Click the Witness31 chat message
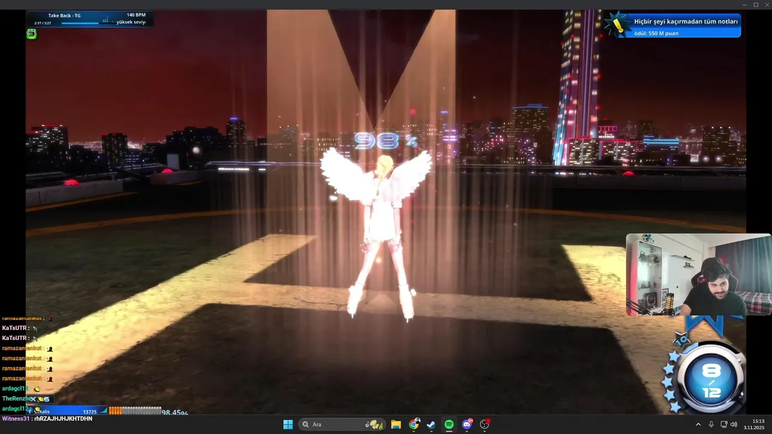This screenshot has height=434, width=772. tap(47, 418)
